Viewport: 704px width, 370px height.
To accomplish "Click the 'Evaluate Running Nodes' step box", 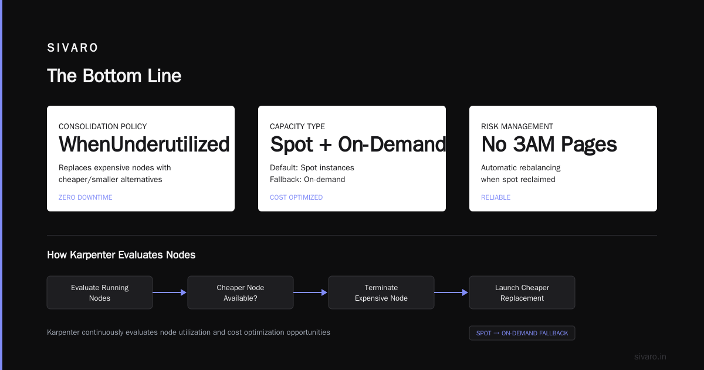I will tap(100, 292).
